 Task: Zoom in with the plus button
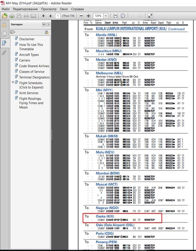coord(88,16)
